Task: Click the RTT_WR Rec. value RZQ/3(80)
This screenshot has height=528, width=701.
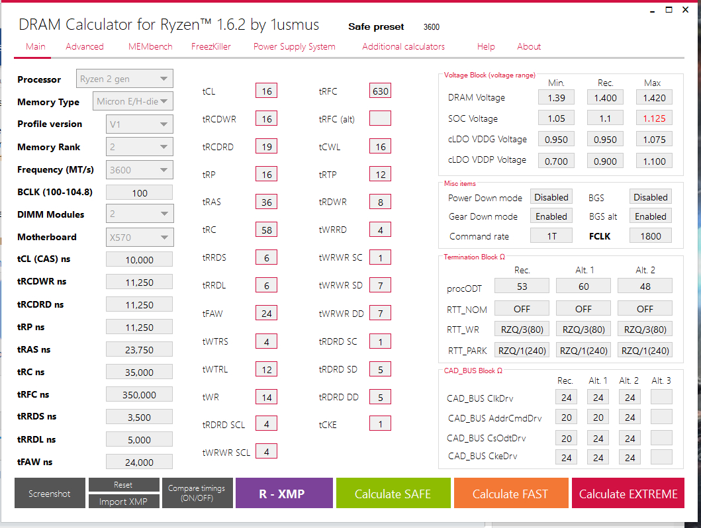Action: 522,330
